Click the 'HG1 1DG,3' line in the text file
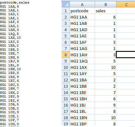 click(9, 124)
